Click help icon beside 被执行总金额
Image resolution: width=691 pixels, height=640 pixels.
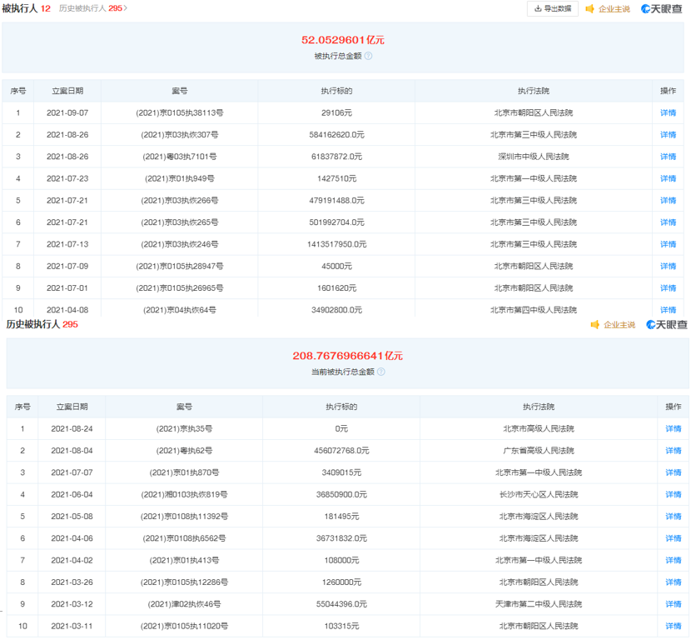368,56
